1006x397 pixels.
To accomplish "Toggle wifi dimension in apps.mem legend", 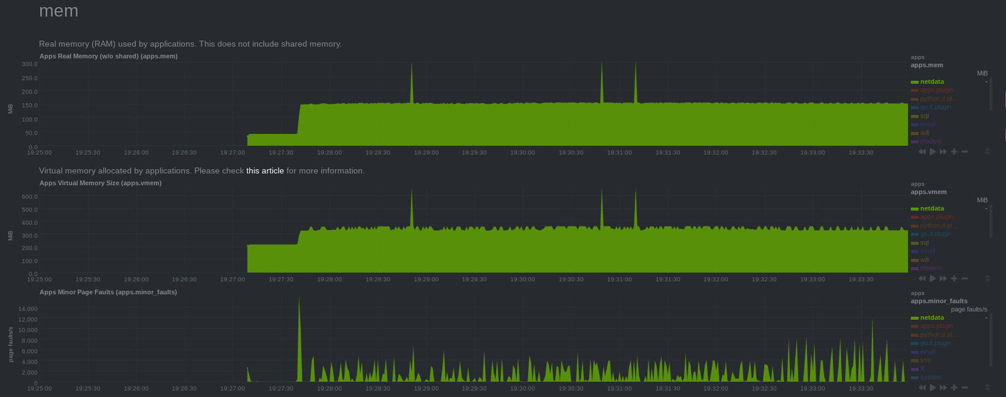I will coord(924,133).
